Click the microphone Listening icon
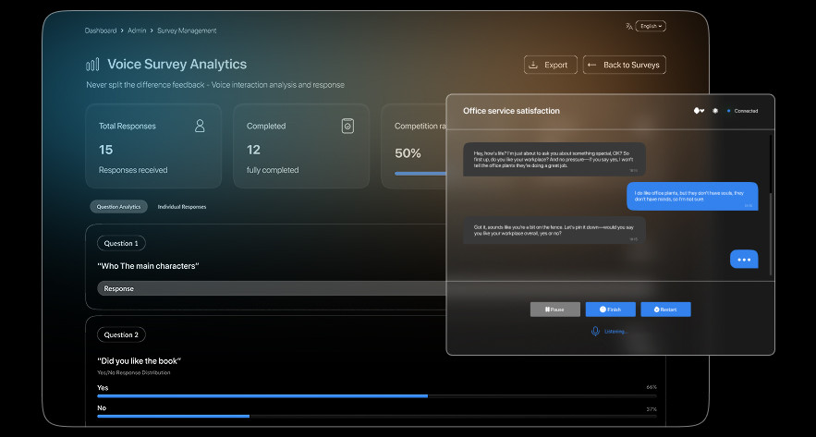 coord(595,332)
